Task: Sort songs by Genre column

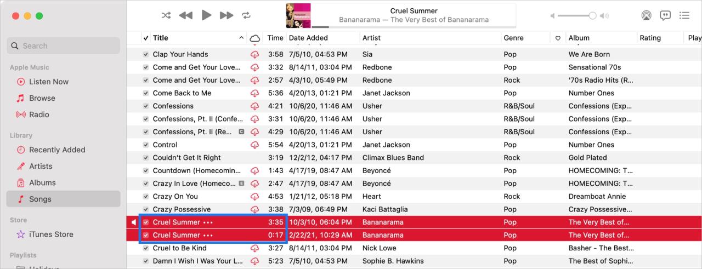Action: 525,38
